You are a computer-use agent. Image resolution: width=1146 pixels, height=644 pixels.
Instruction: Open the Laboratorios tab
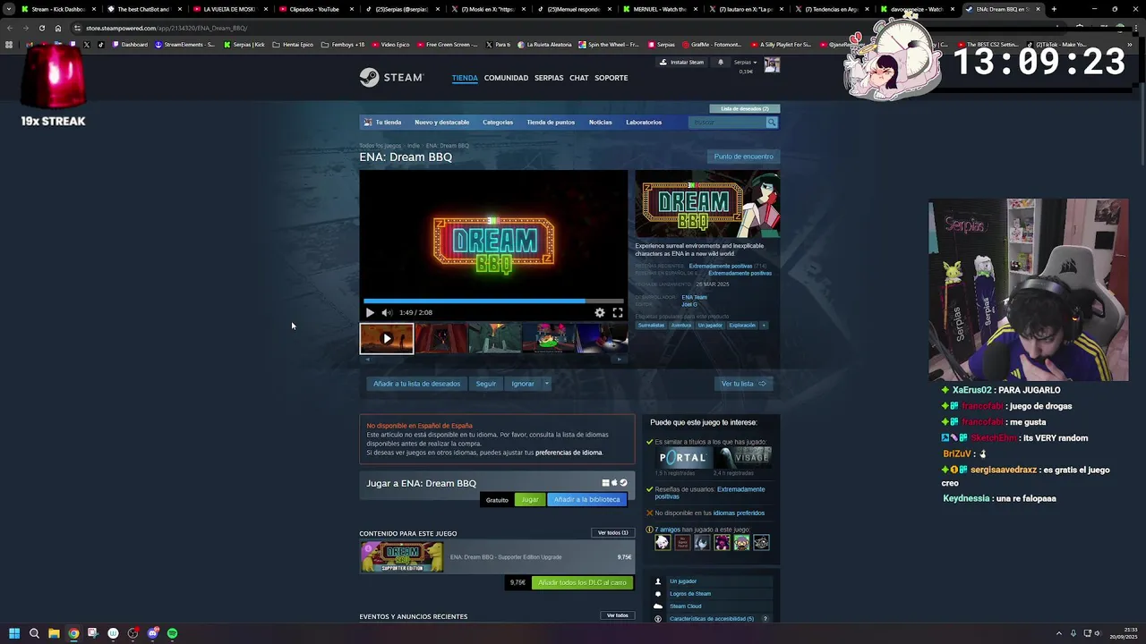[644, 123]
